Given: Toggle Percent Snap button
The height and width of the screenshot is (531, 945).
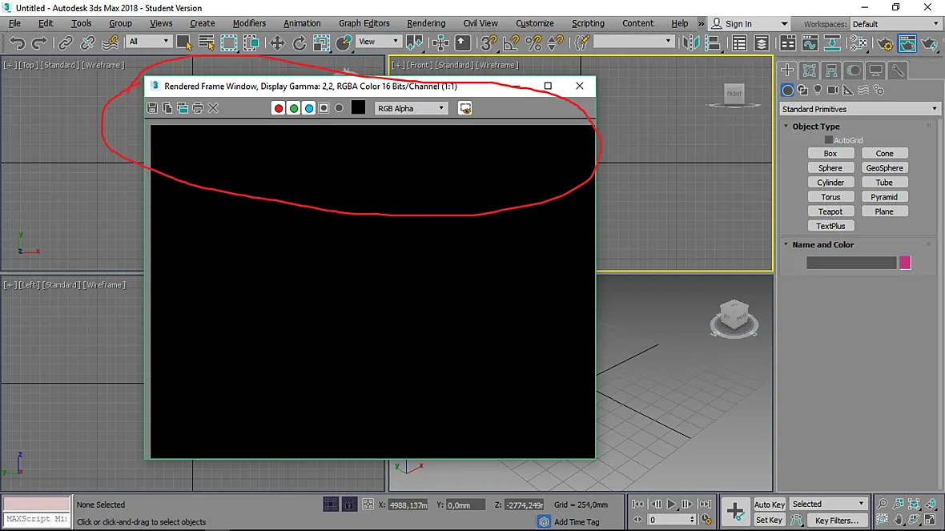Looking at the screenshot, I should click(x=533, y=42).
